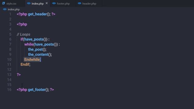Click the index.php breadcrumb path
Image resolution: width=194 pixels, height=109 pixels.
coord(14,9)
